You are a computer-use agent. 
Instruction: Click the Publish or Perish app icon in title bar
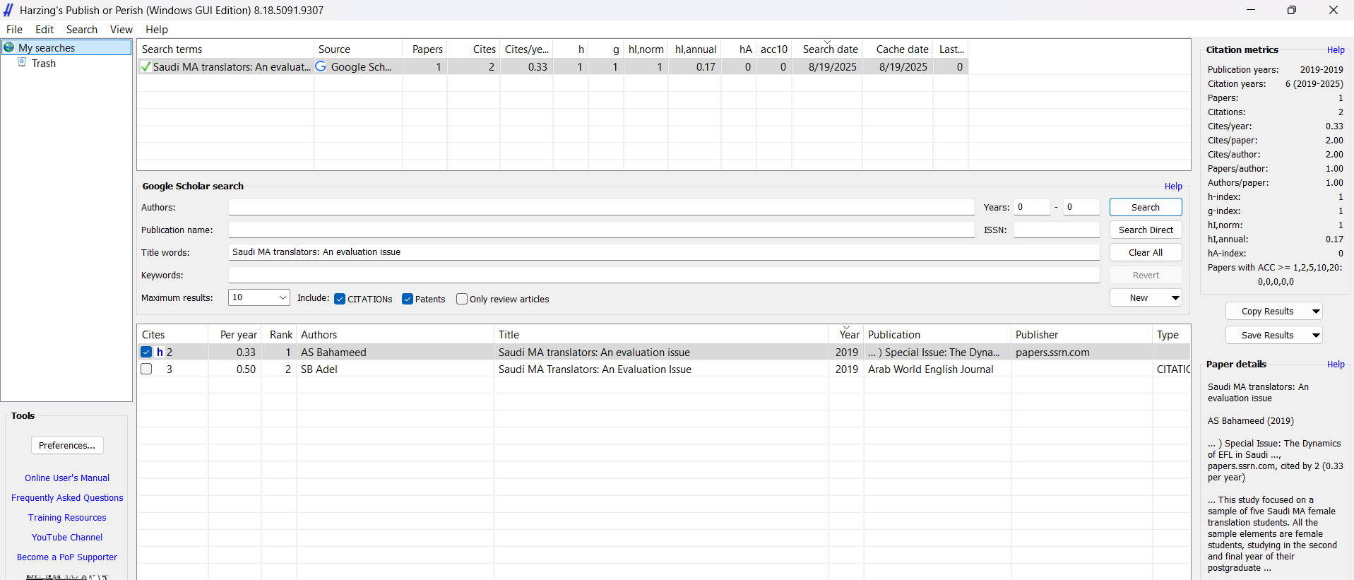point(8,10)
